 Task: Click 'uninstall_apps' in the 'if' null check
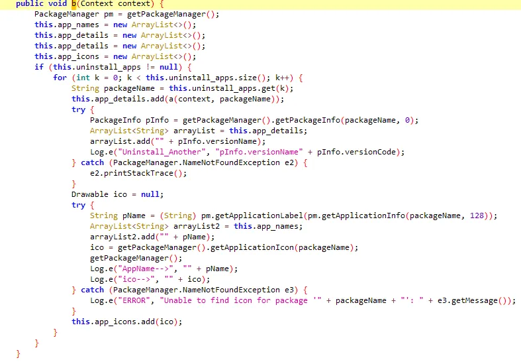point(109,68)
